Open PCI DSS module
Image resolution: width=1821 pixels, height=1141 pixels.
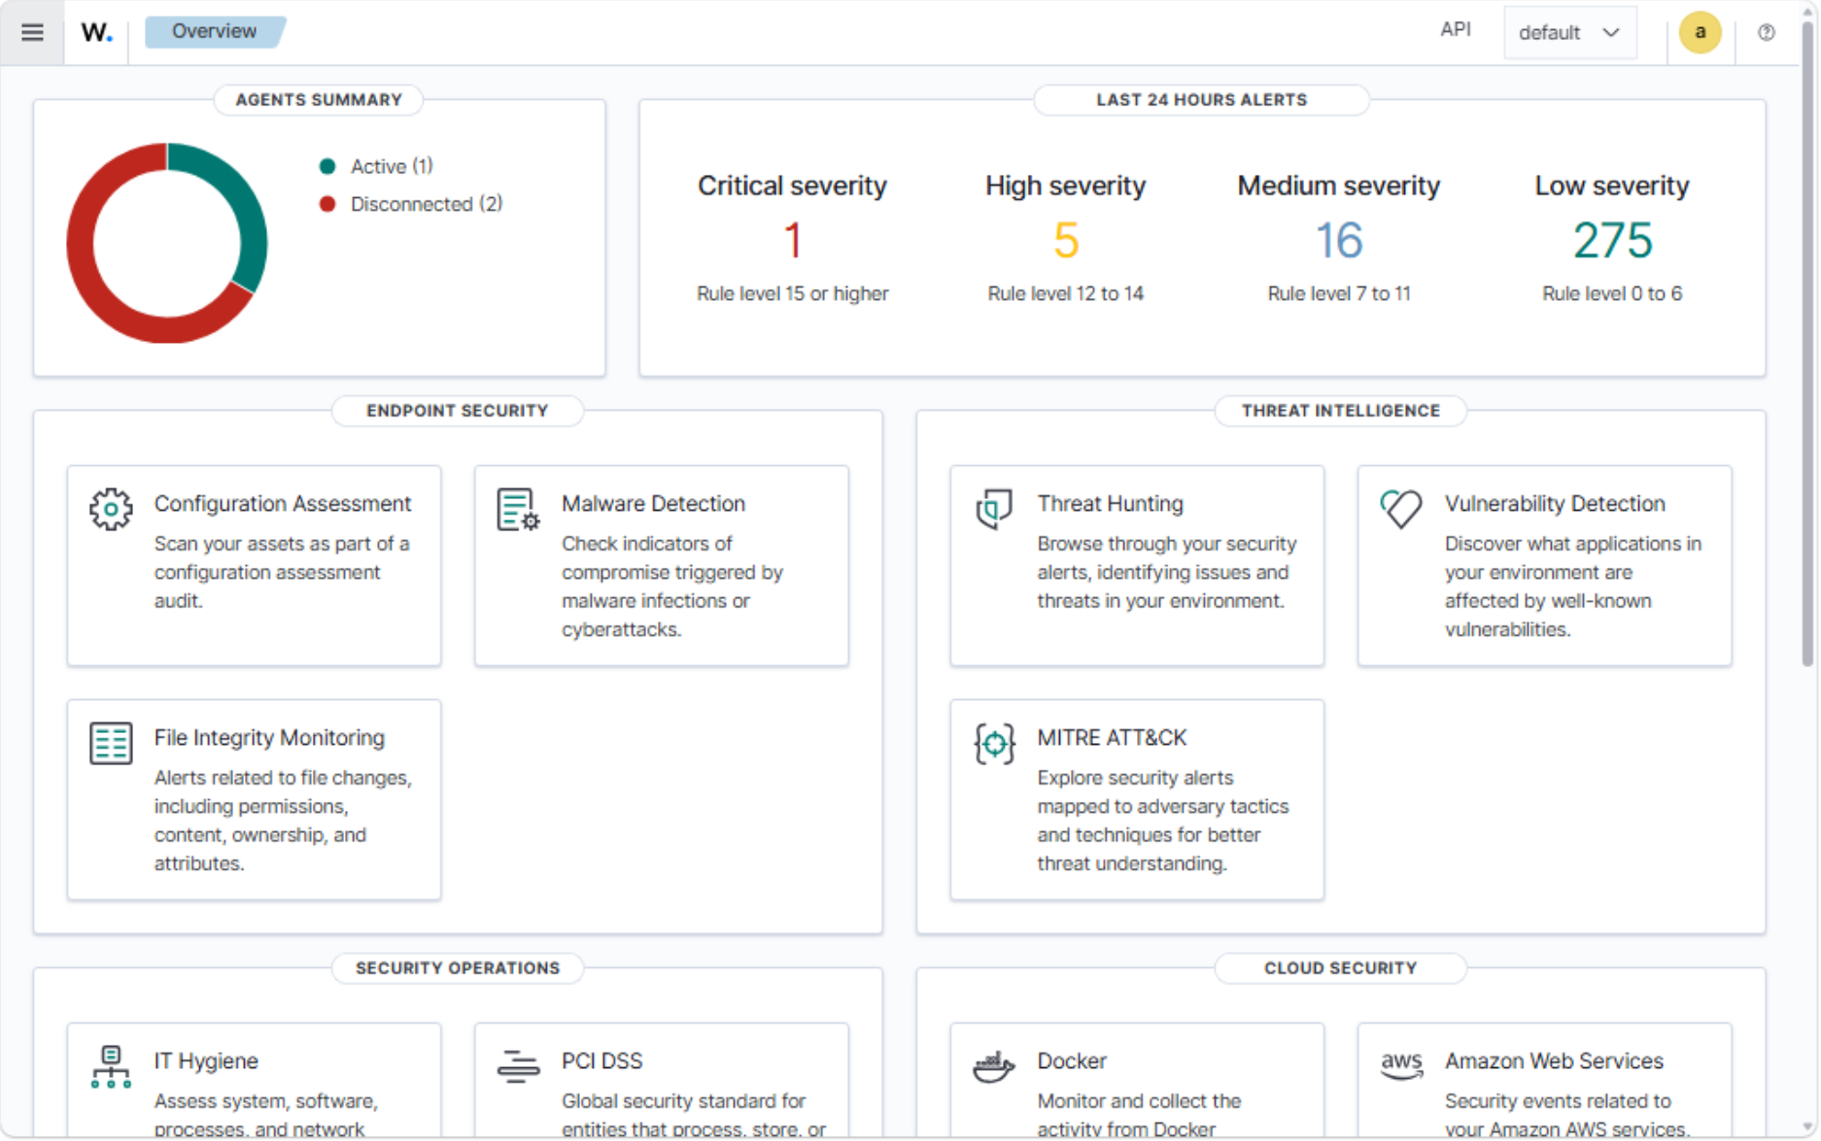point(661,1080)
